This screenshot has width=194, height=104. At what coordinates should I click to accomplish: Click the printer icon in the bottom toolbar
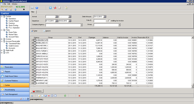pos(32,96)
